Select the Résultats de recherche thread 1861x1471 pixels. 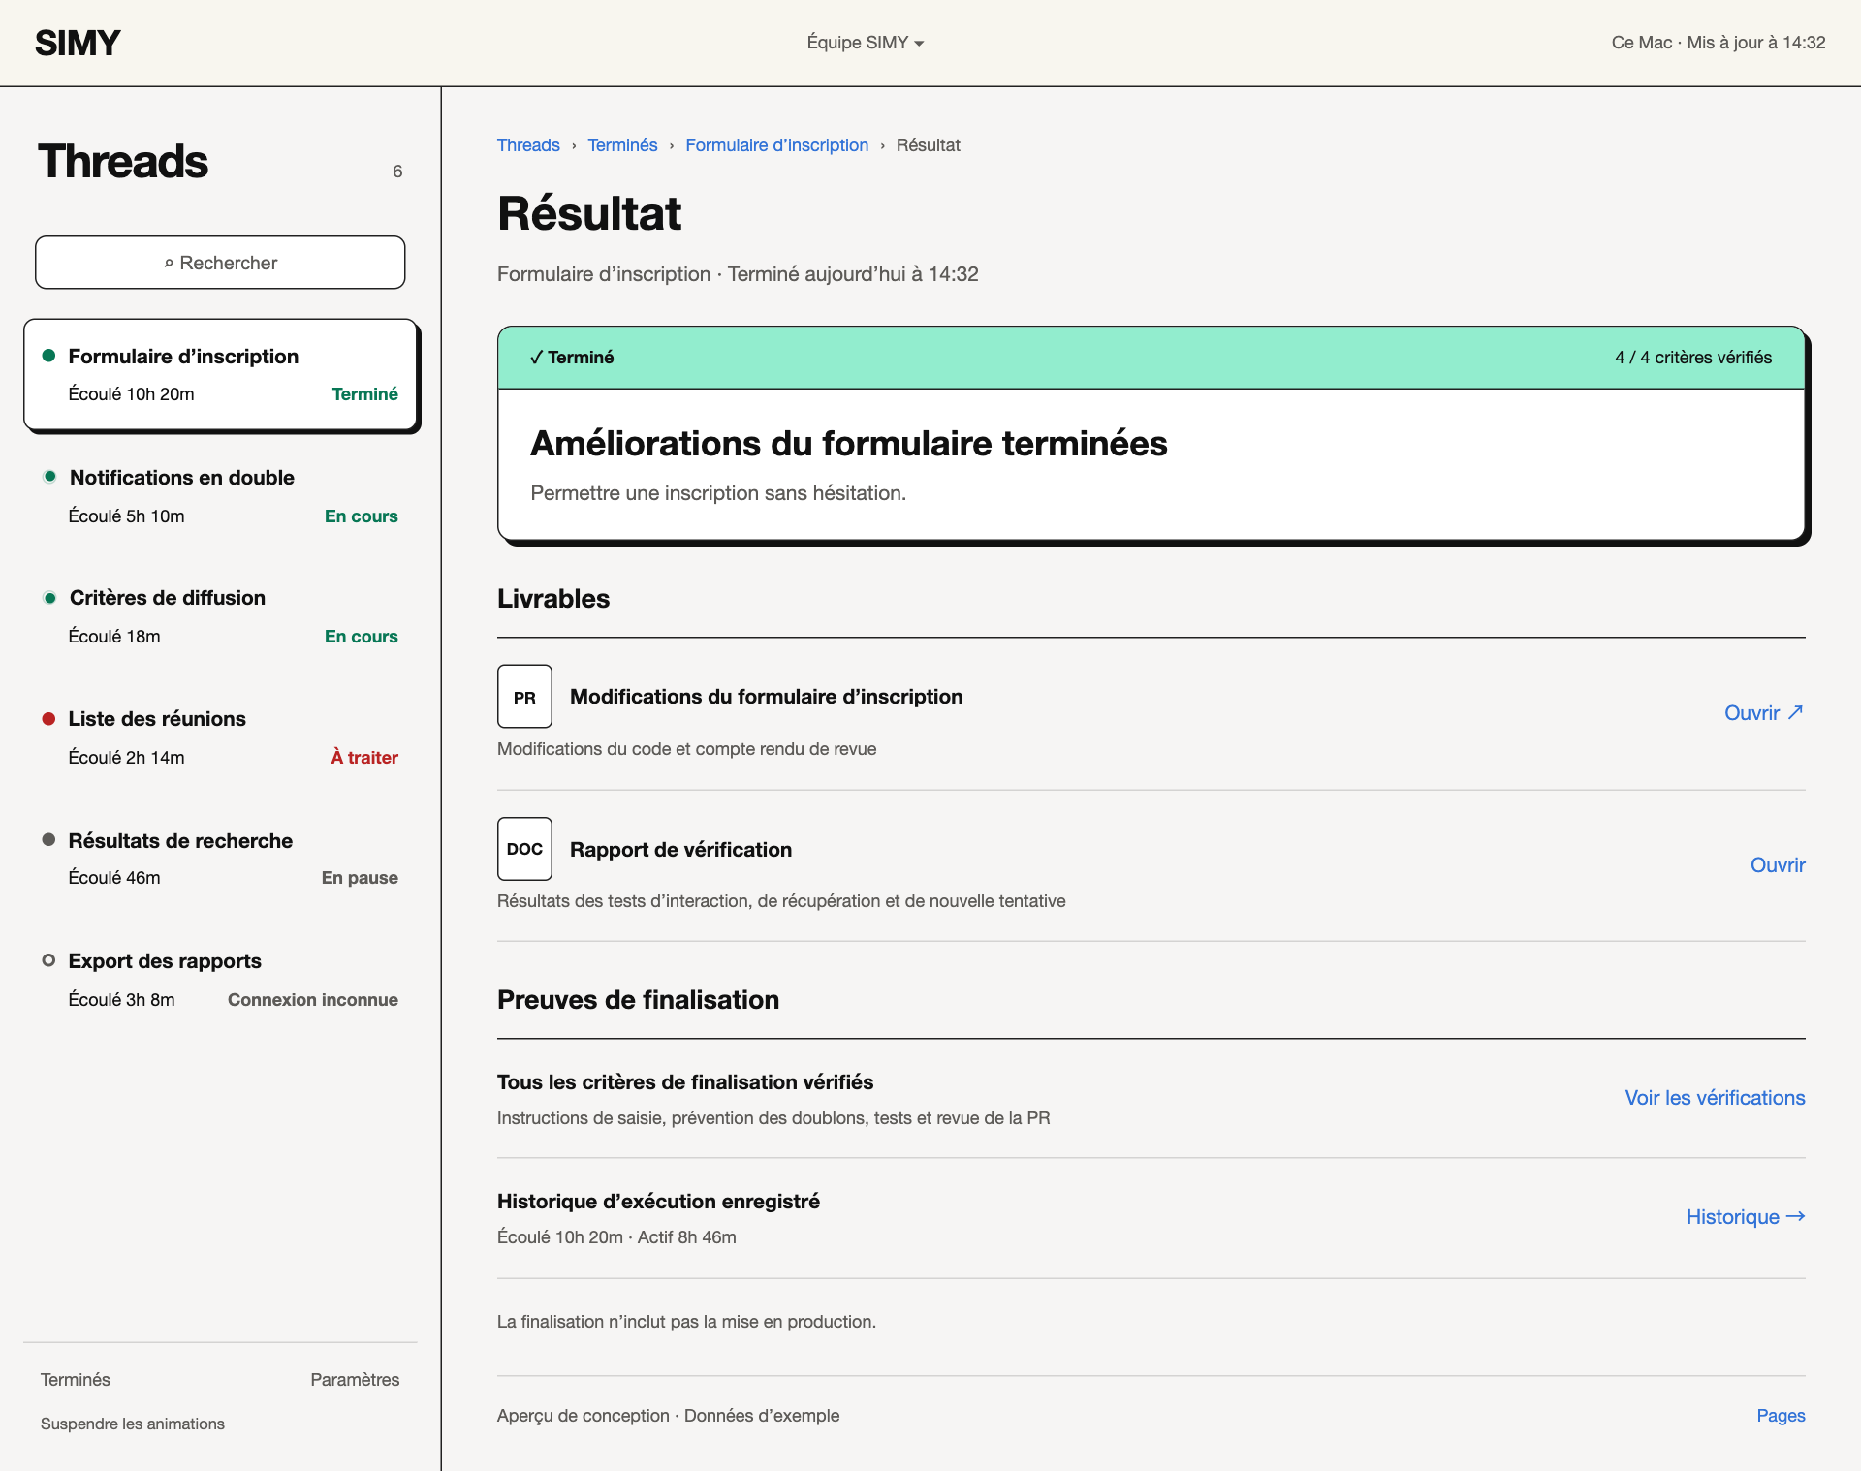pos(220,859)
